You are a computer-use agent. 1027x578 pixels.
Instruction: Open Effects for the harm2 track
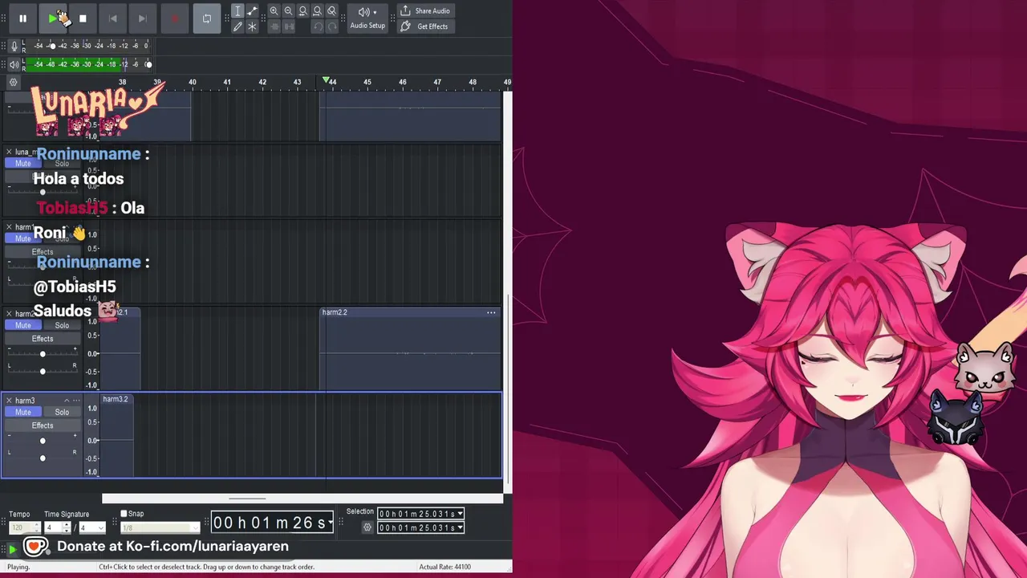click(x=43, y=339)
